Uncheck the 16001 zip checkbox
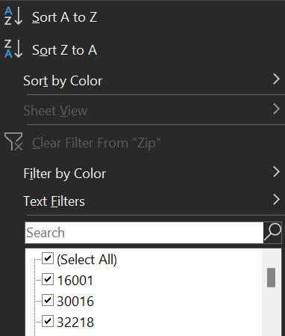285x336 pixels. click(48, 279)
